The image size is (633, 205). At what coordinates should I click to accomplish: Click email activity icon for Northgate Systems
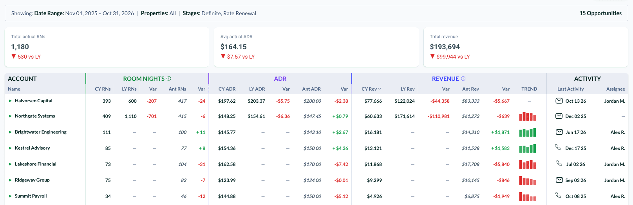coord(559,116)
